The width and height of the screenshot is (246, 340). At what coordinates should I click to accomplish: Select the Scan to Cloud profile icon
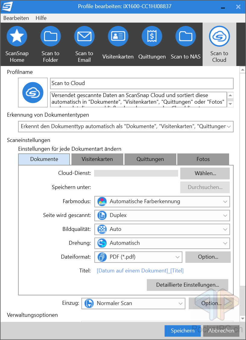[219, 36]
